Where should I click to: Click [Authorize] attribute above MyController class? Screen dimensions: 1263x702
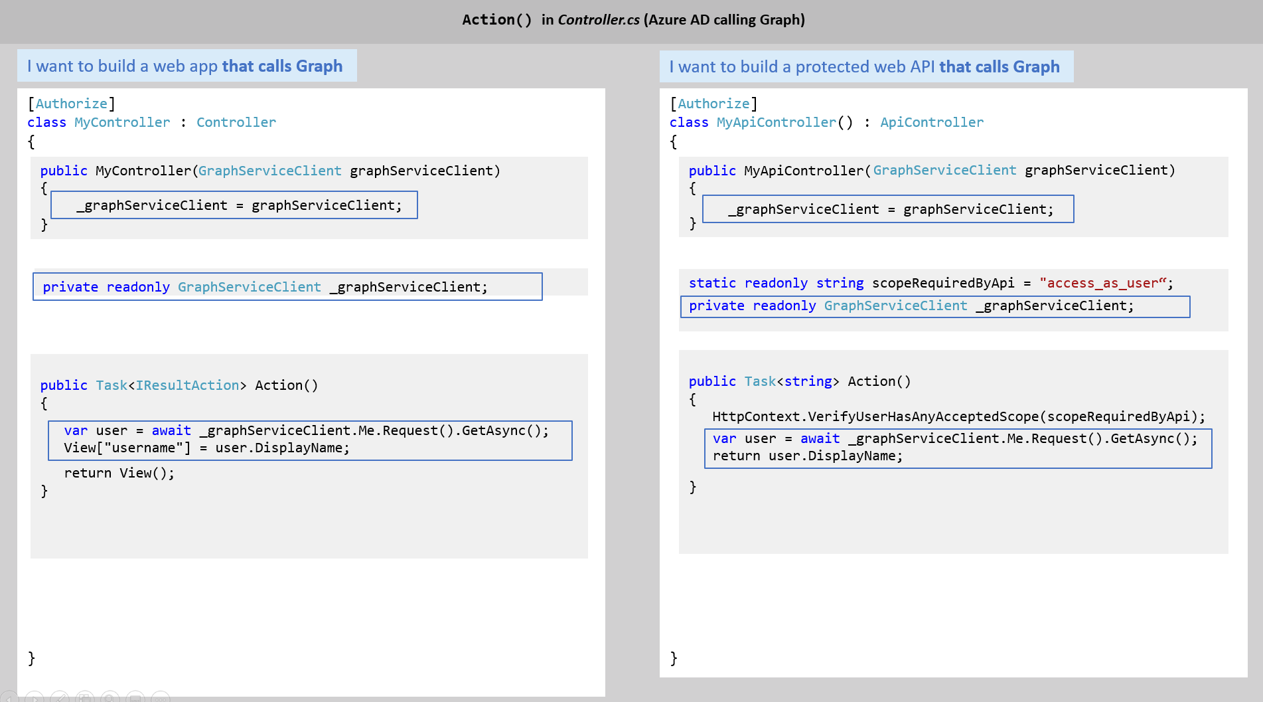coord(72,104)
